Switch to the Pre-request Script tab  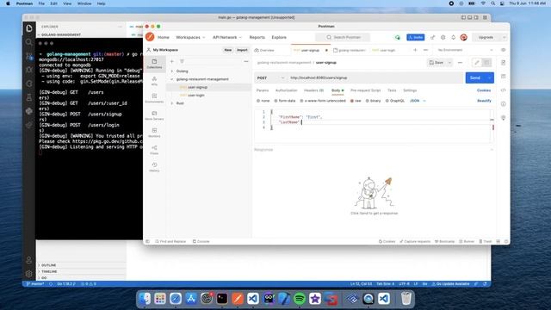(365, 90)
